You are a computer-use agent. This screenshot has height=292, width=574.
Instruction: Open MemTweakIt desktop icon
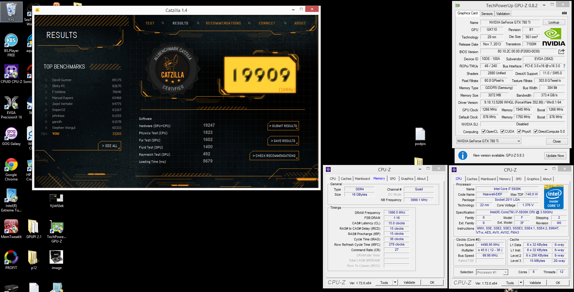[11, 229]
